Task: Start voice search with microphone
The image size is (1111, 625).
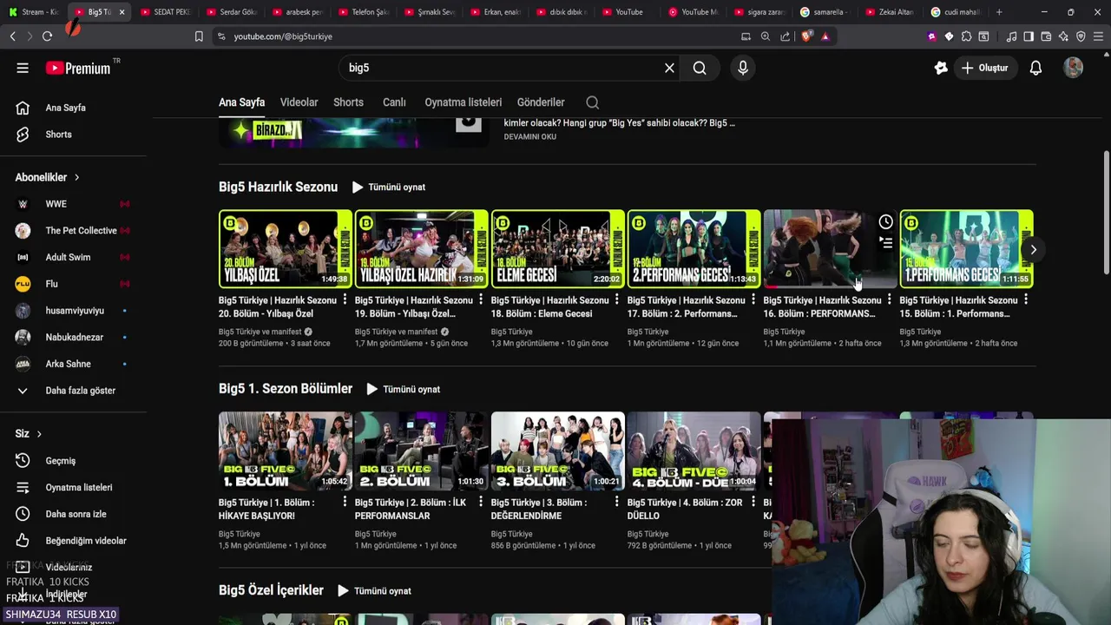Action: tap(743, 68)
